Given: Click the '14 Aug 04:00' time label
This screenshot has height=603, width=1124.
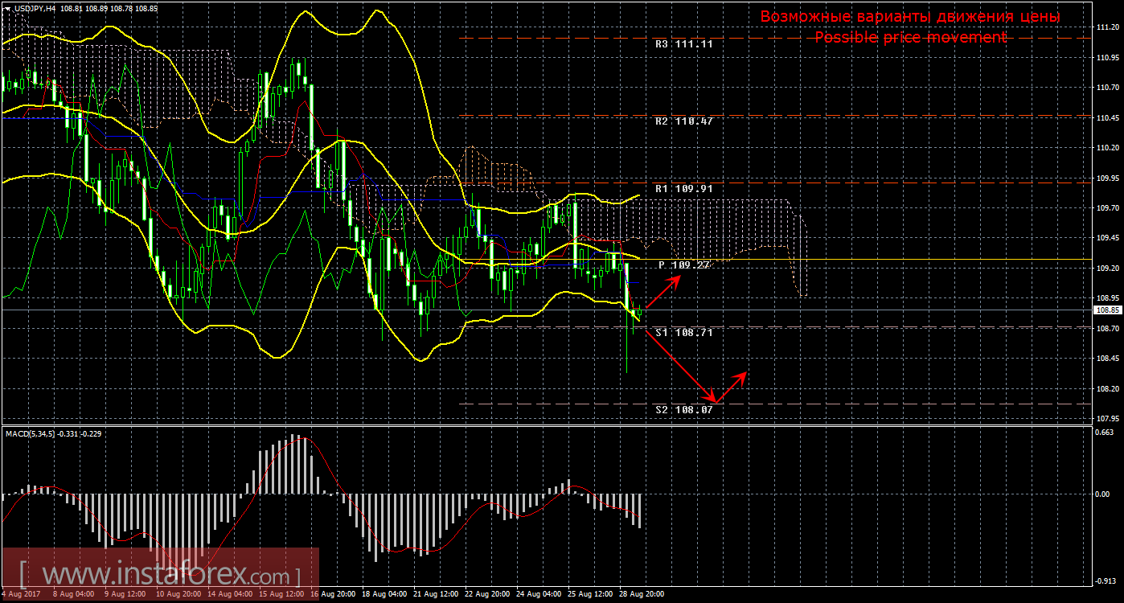Looking at the screenshot, I should 230,594.
